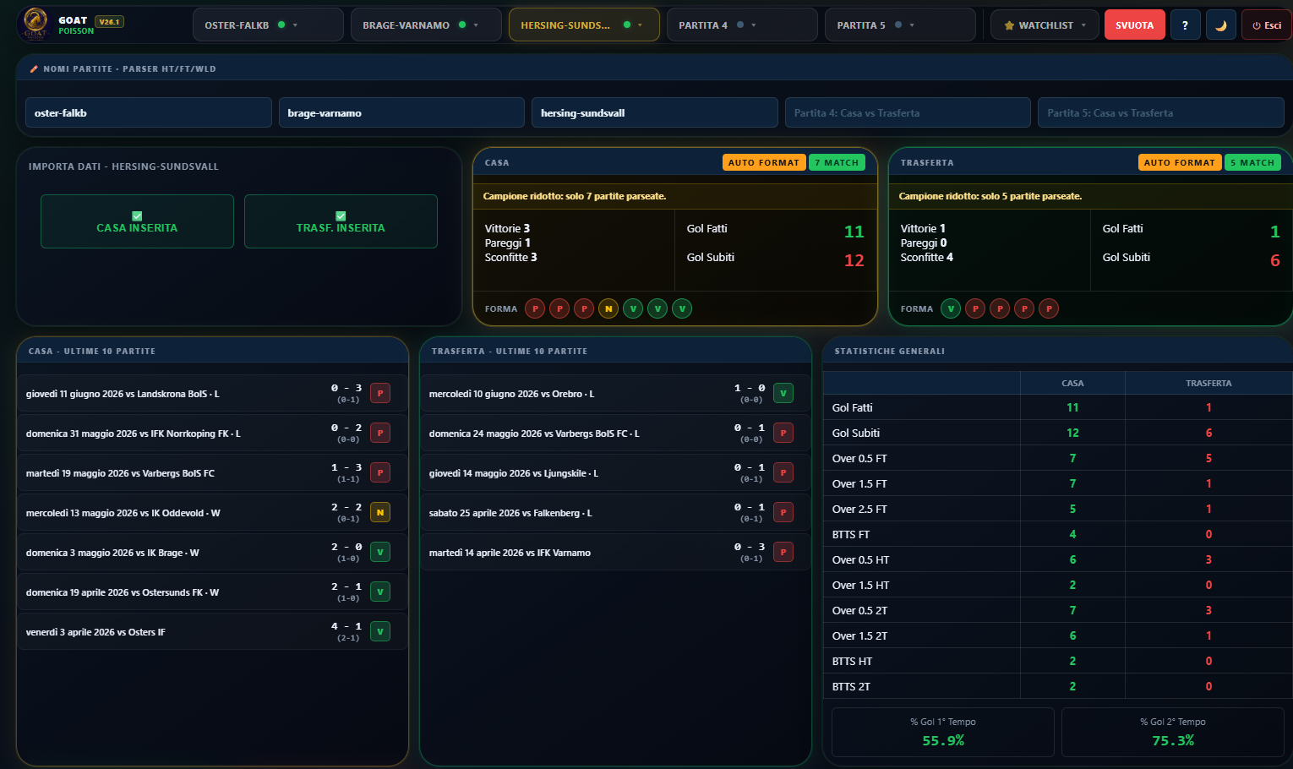Click the % Gol 1° Tempo 55.9% card
This screenshot has width=1293, height=769.
[943, 732]
